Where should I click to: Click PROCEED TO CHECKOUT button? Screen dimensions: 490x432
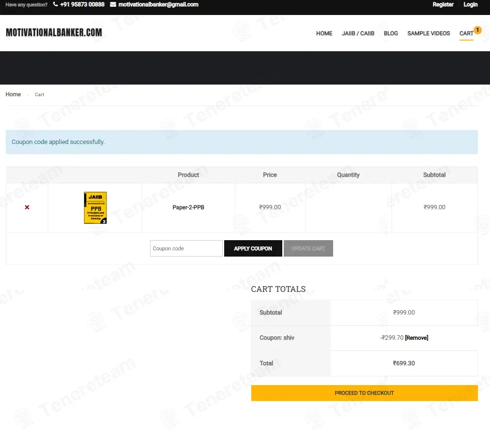[365, 393]
